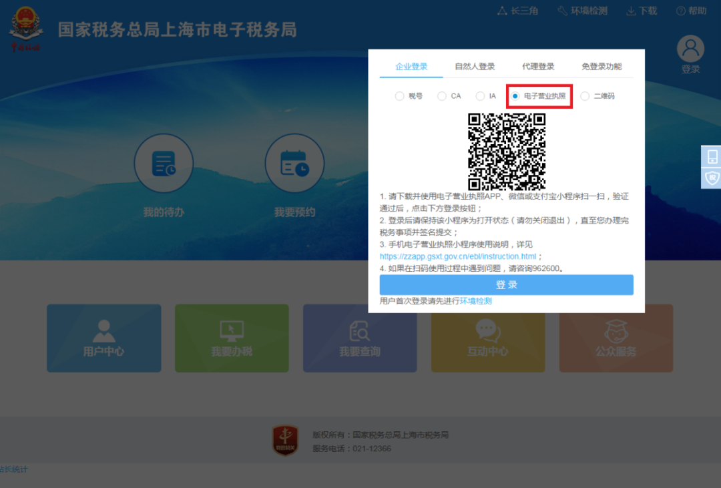Open 我的待办 circular icon

pyautogui.click(x=164, y=164)
